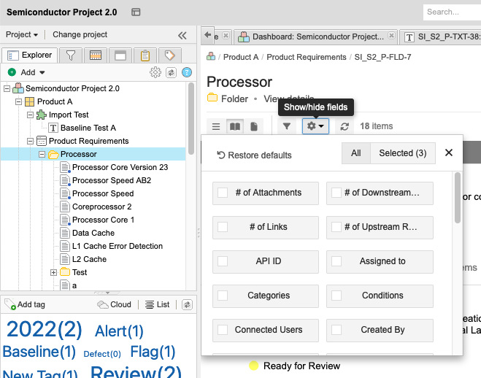Click the back arrow on the tab bar
481x378 pixels.
coord(208,35)
